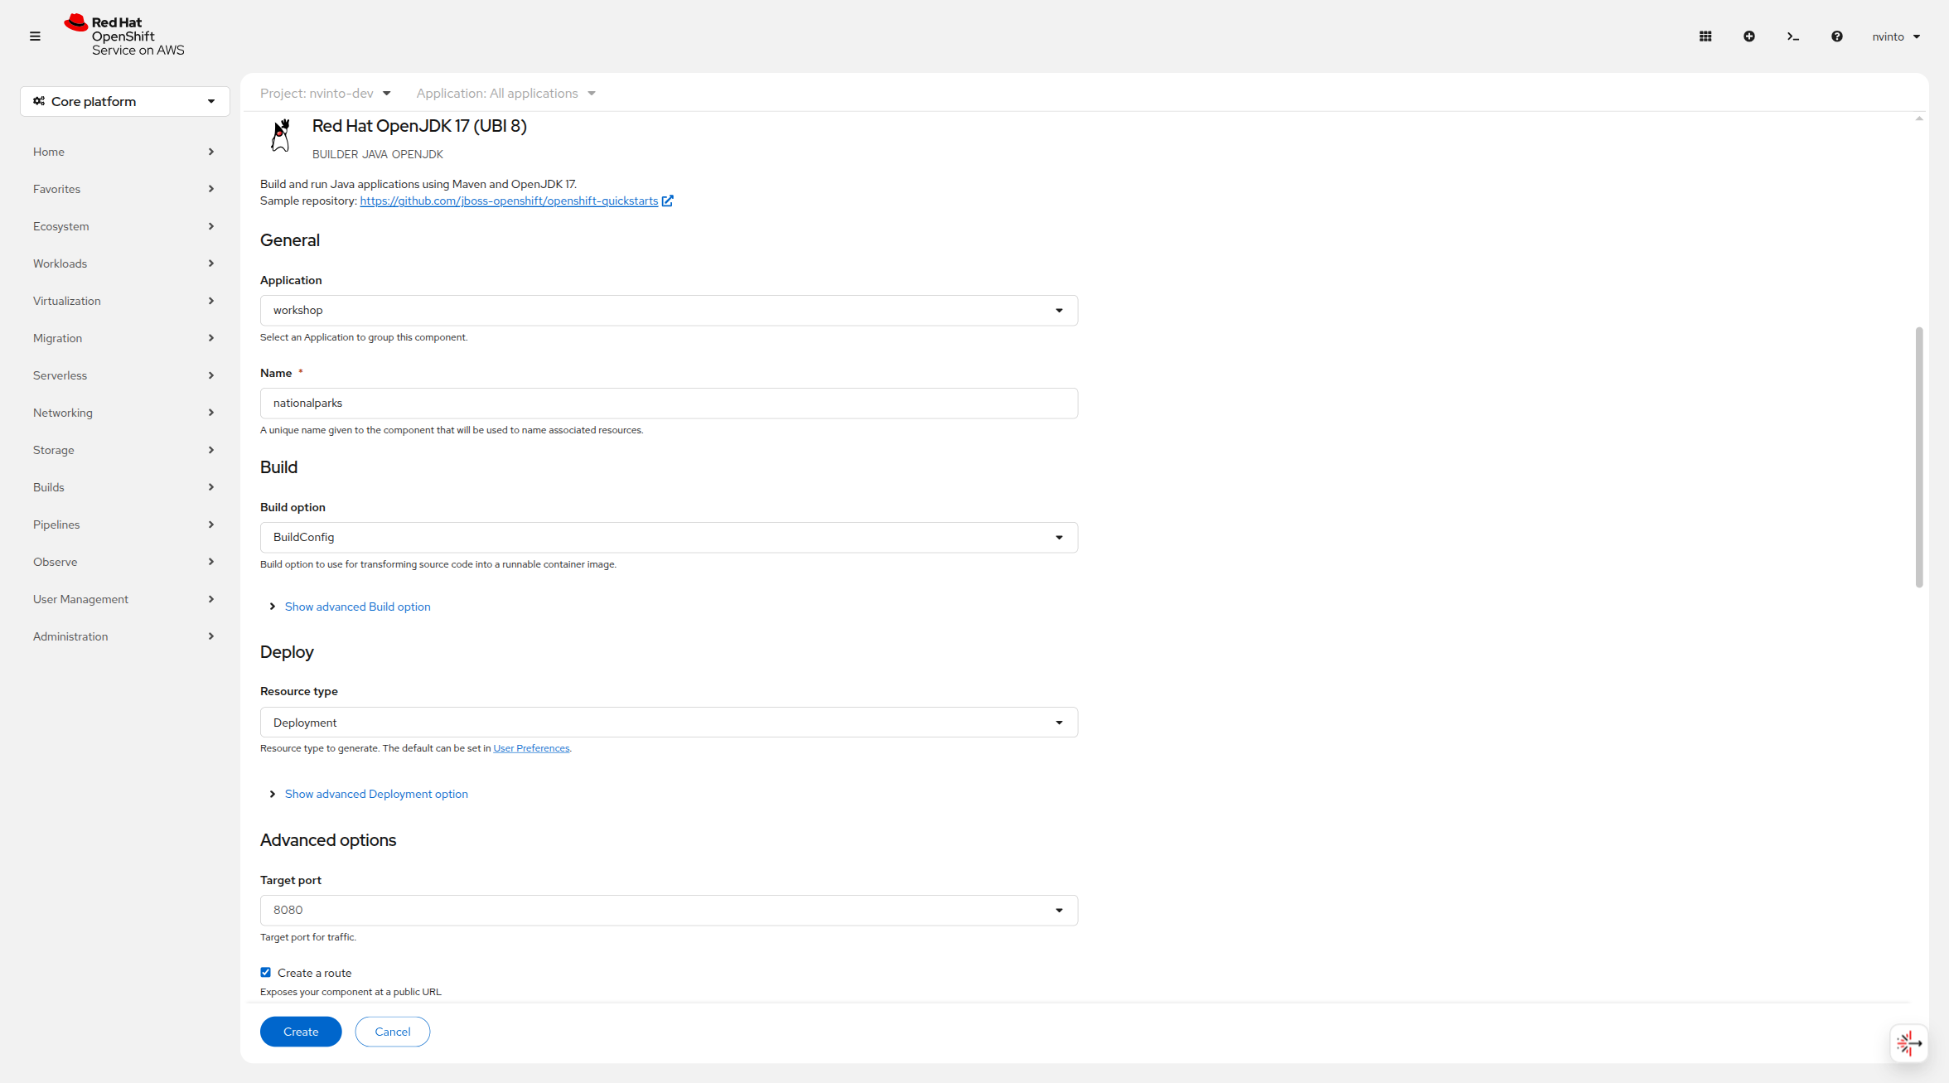This screenshot has height=1083, width=1949.
Task: Expand the Favorites navigation section
Action: [124, 189]
